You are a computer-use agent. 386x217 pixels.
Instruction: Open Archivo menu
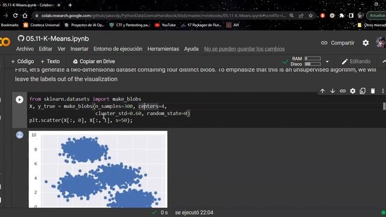25,49
